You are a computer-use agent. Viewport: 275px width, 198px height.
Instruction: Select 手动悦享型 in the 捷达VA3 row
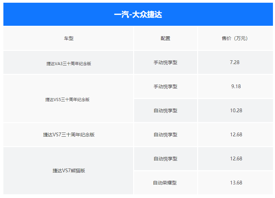(165, 62)
